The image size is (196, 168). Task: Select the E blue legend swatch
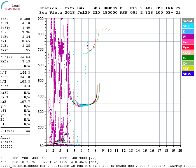tap(188, 31)
